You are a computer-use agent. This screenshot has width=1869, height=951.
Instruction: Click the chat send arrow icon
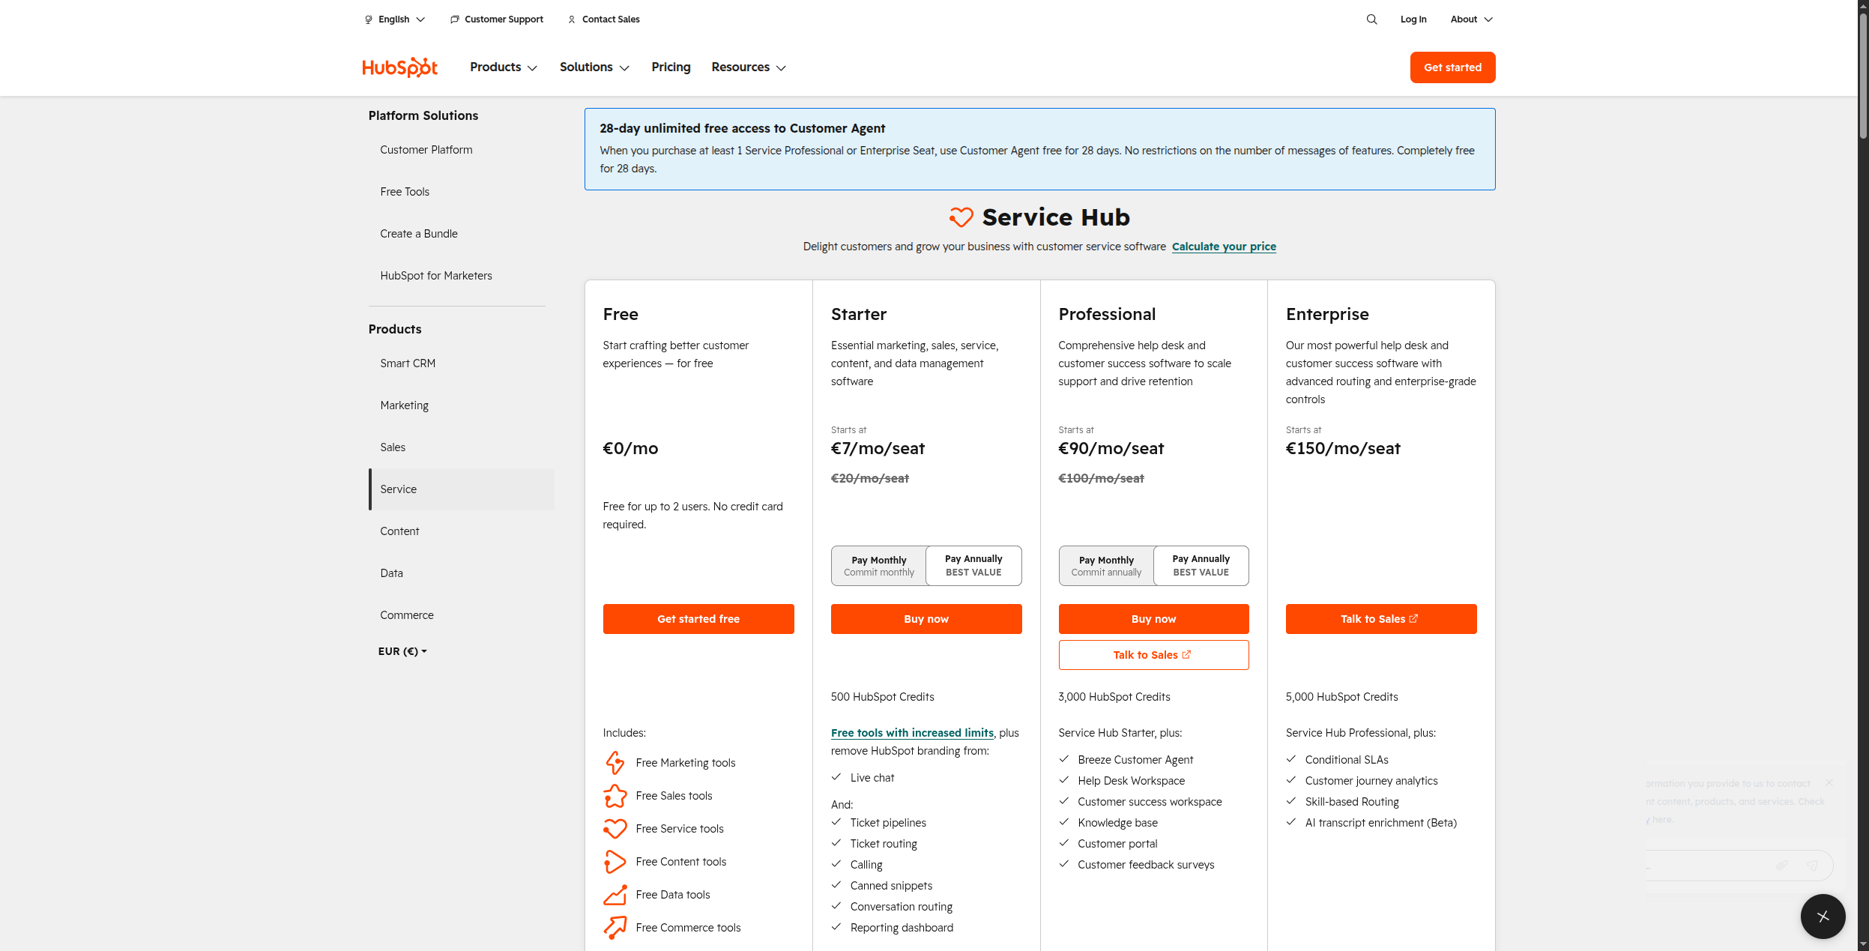coord(1812,866)
